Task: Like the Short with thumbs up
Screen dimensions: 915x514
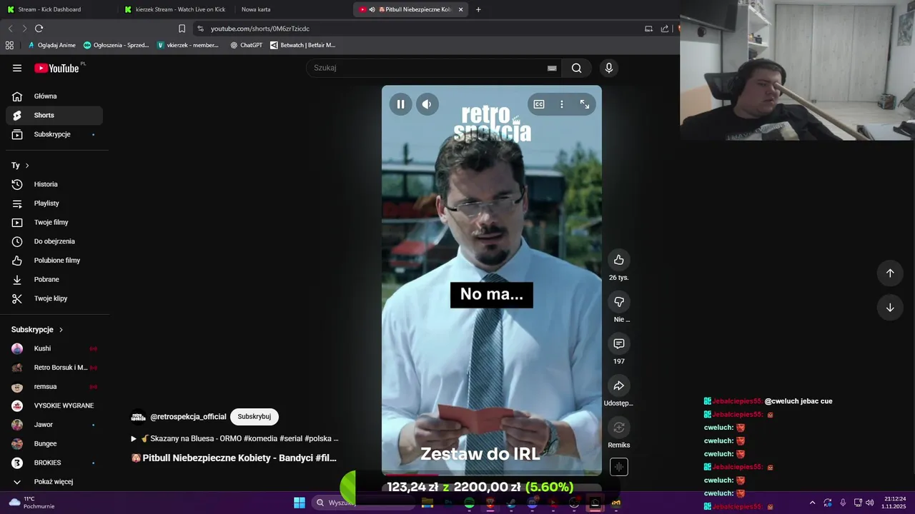Action: point(619,260)
